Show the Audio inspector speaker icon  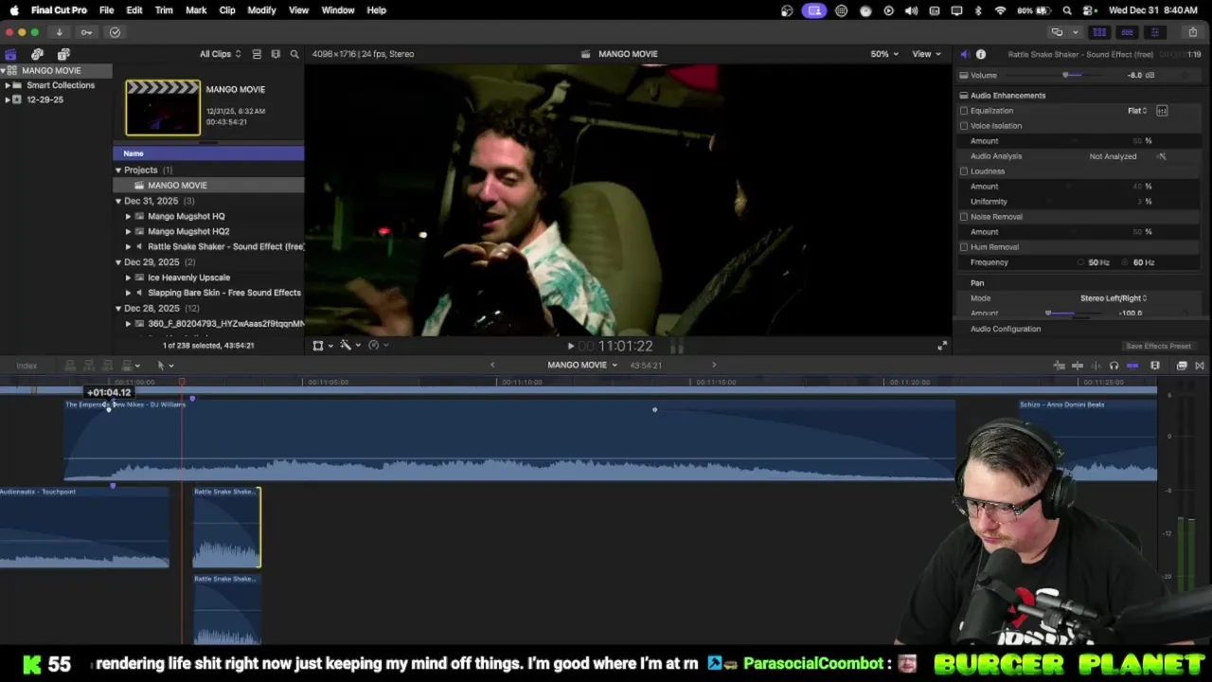click(965, 54)
